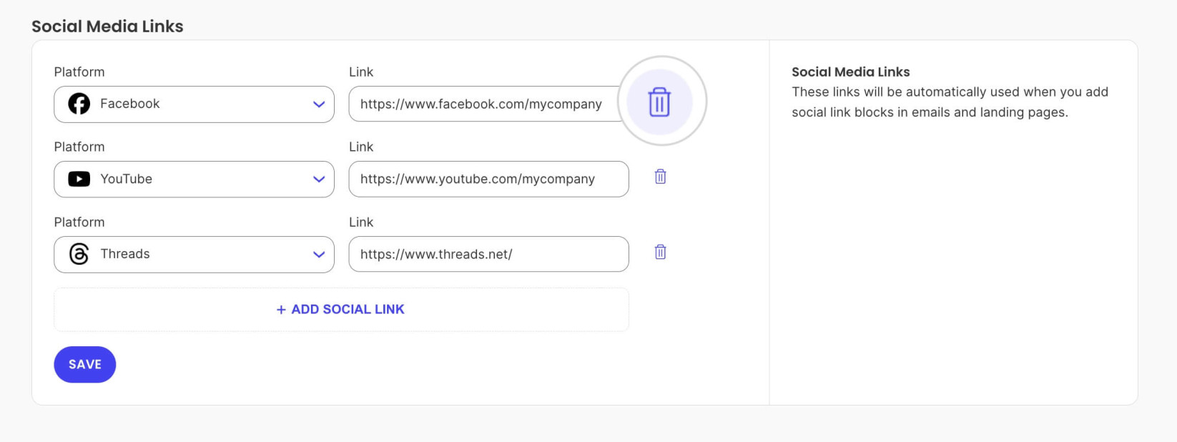Delete the YouTube social link
The width and height of the screenshot is (1177, 442).
(x=660, y=177)
